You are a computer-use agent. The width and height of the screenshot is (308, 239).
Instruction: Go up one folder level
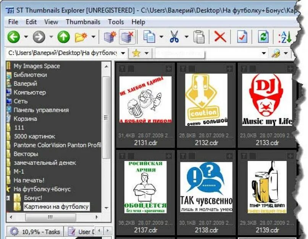(x=63, y=37)
